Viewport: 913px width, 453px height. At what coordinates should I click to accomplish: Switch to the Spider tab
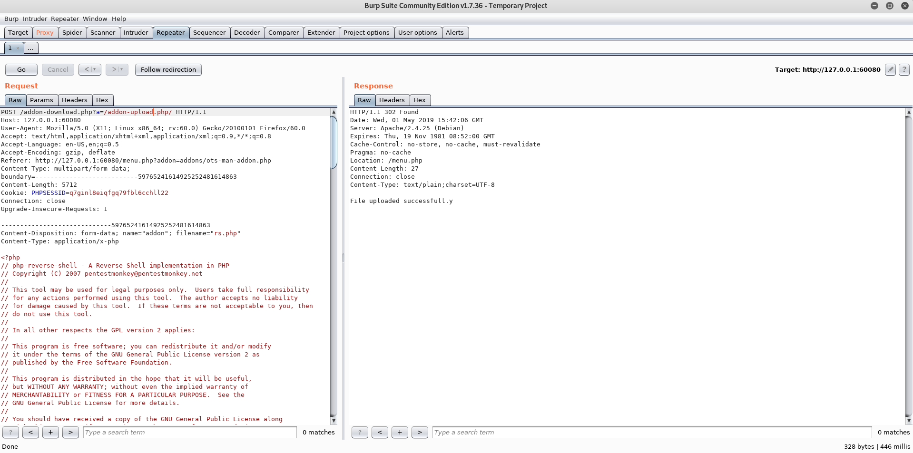point(72,32)
